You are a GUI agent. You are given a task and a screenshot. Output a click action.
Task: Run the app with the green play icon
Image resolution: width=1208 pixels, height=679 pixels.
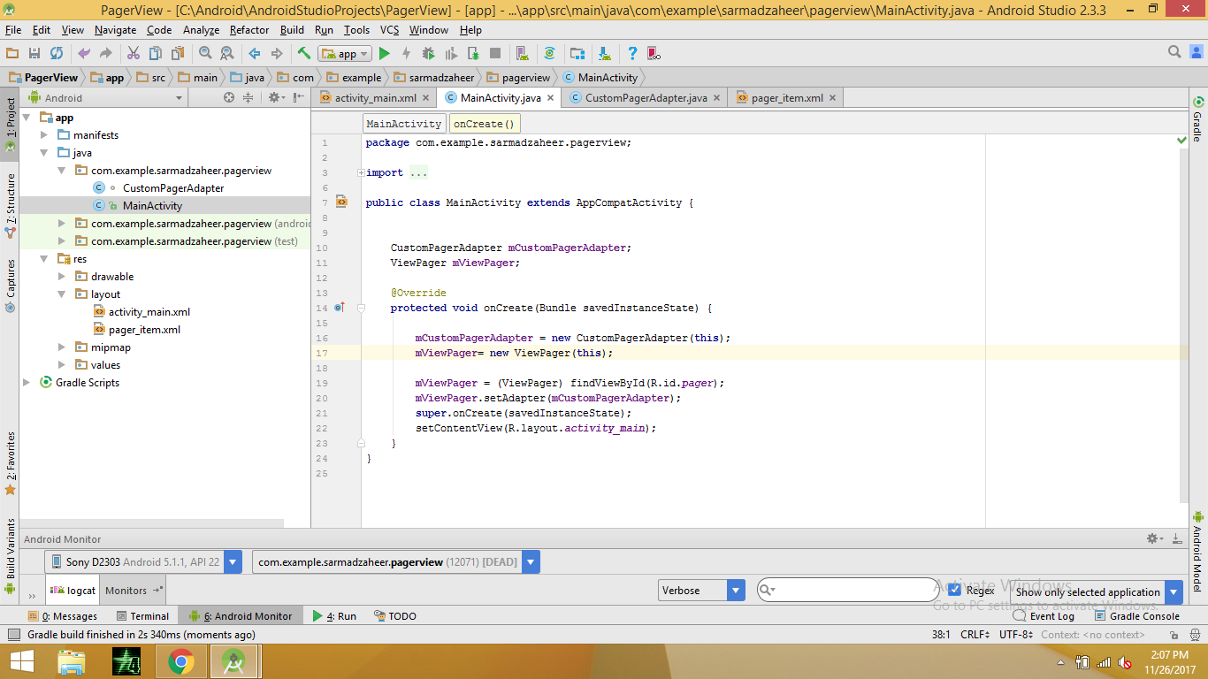tap(384, 54)
